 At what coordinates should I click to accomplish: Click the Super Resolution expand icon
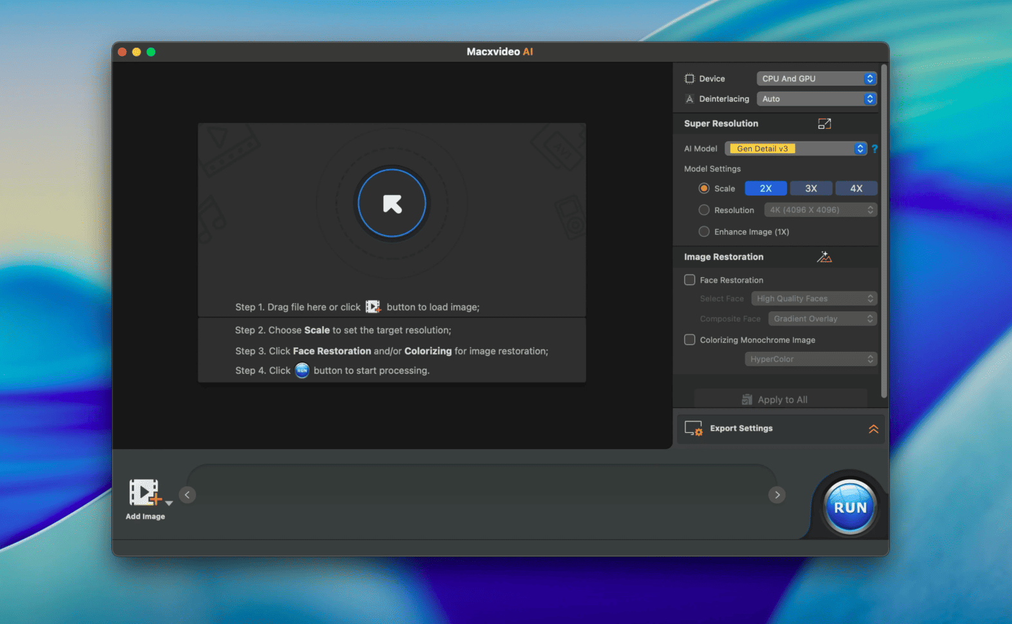pos(825,124)
